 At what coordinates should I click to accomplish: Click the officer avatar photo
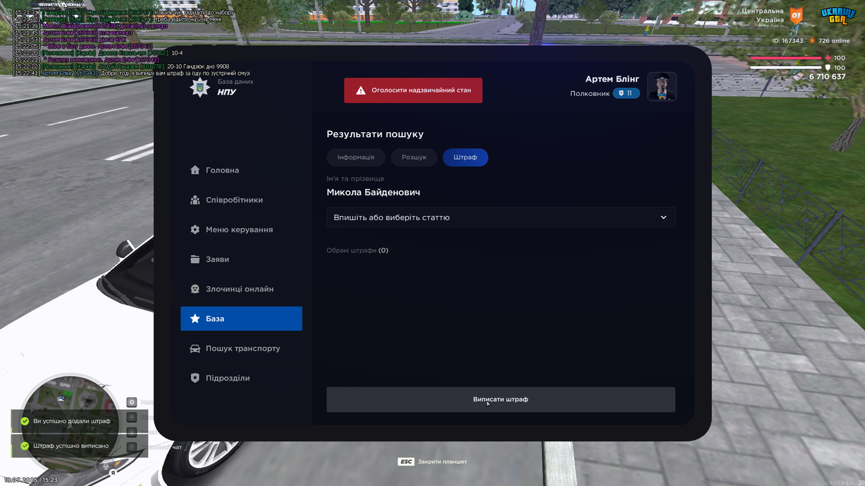[x=662, y=86]
